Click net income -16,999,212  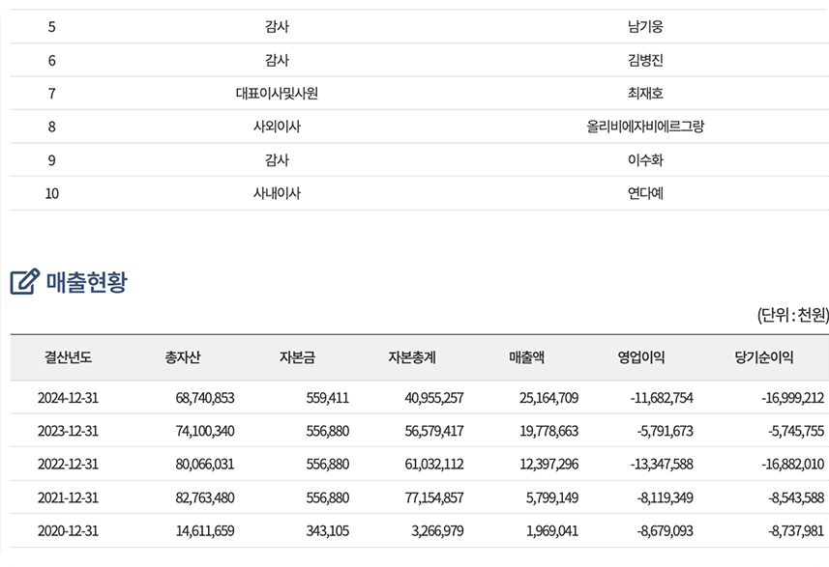click(793, 398)
